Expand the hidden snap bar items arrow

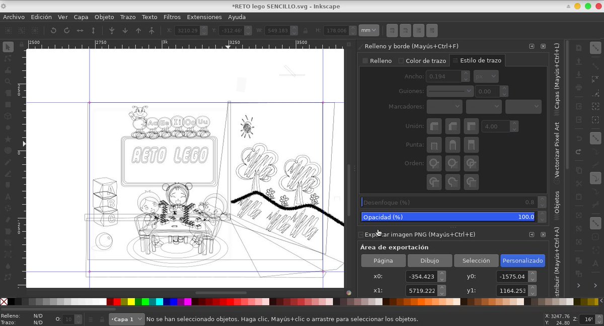click(596, 285)
